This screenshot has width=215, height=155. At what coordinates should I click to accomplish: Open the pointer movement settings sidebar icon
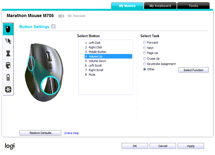pos(8,41)
